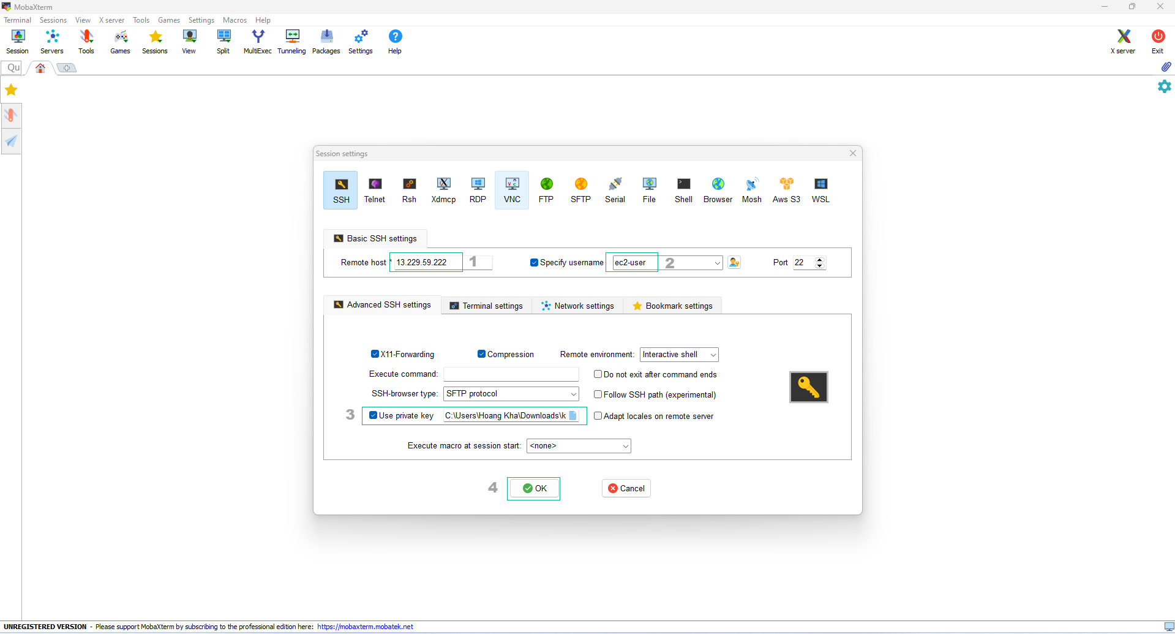The image size is (1175, 634).
Task: Open Tunneling from the toolbar
Action: [x=292, y=42]
